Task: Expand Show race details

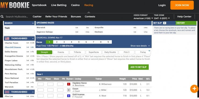Action: (140, 46)
